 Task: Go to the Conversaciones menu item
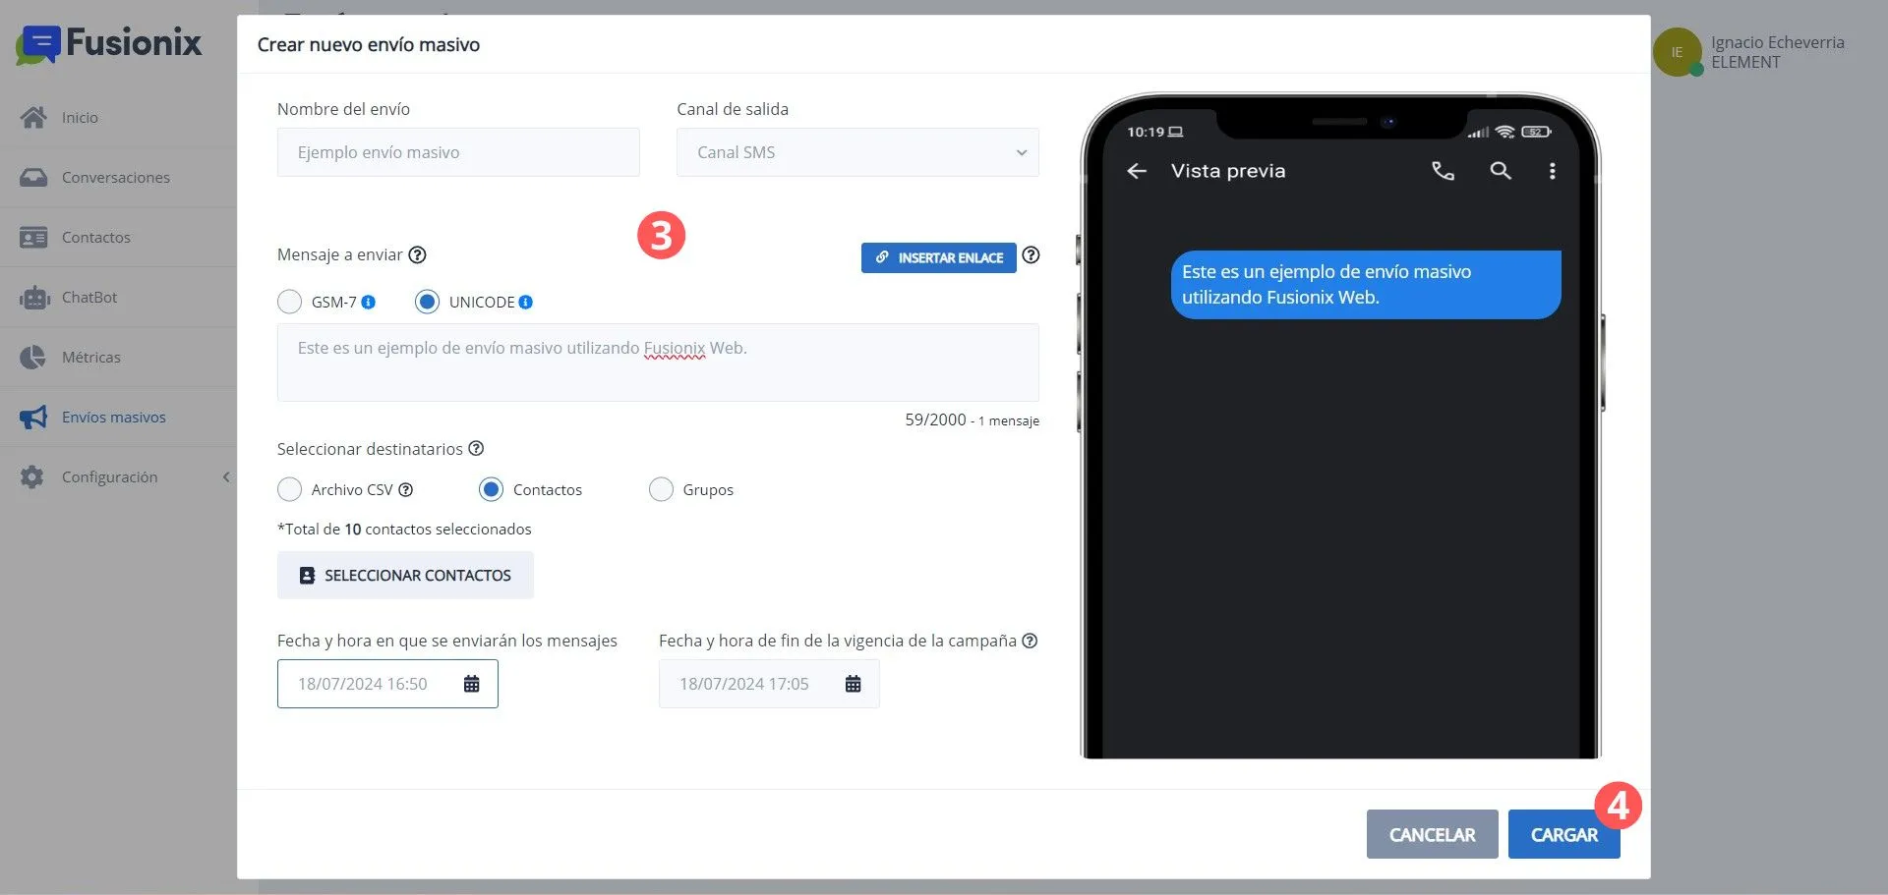[x=116, y=178]
